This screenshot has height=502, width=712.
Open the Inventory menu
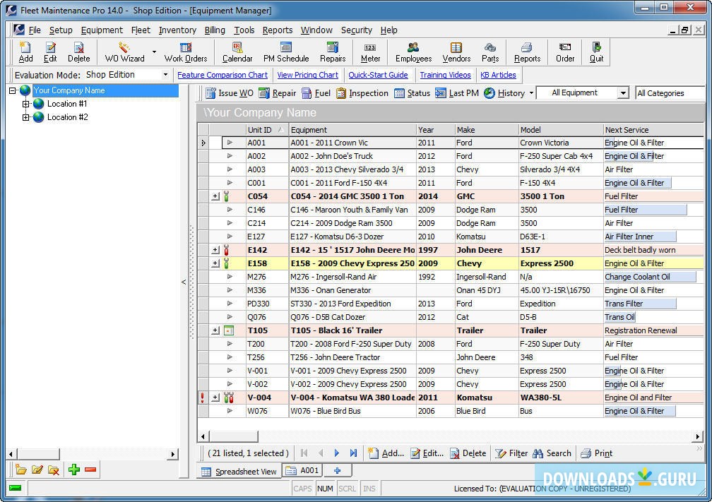tap(177, 30)
